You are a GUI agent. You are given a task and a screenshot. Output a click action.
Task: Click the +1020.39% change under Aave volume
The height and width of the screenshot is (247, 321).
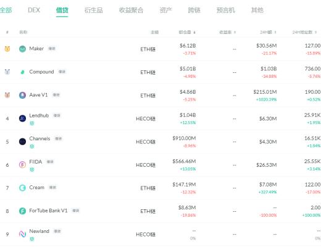[x=266, y=99]
